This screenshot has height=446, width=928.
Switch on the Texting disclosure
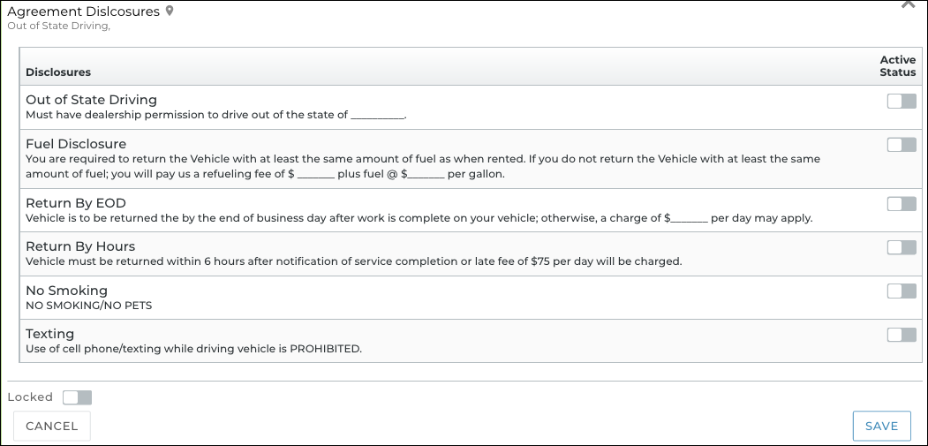pos(902,334)
